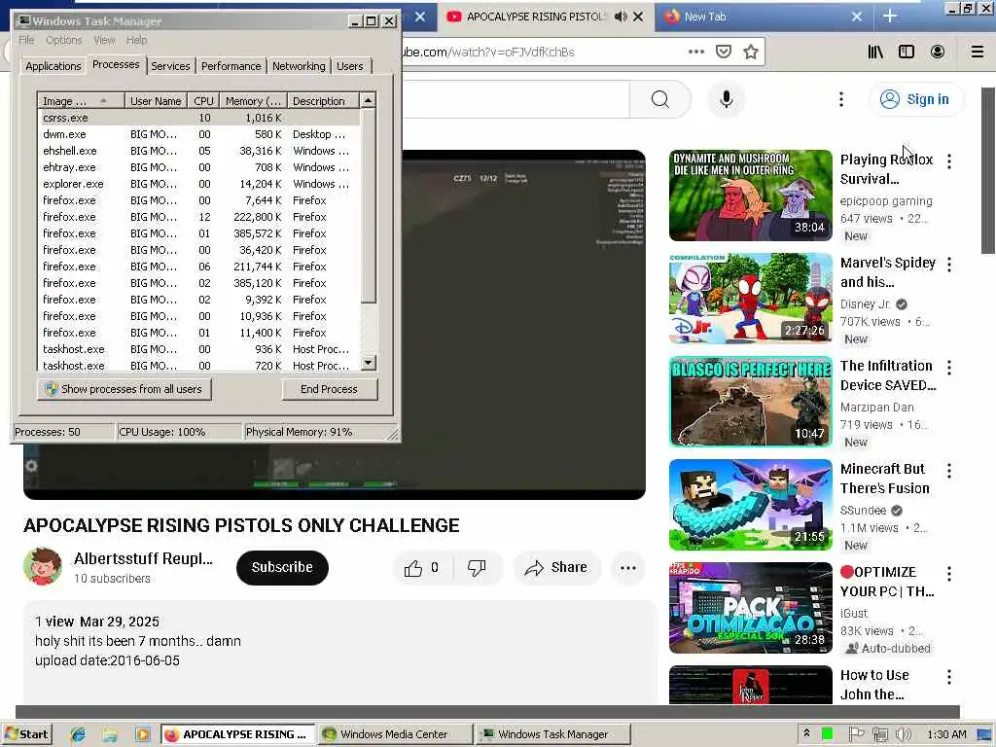Sort processes by Image Name column
Viewport: 996px width, 747px height.
[x=81, y=101]
